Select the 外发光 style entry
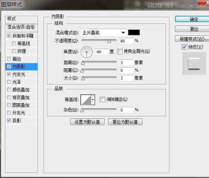The width and height of the screenshot is (209, 178). [x=21, y=113]
